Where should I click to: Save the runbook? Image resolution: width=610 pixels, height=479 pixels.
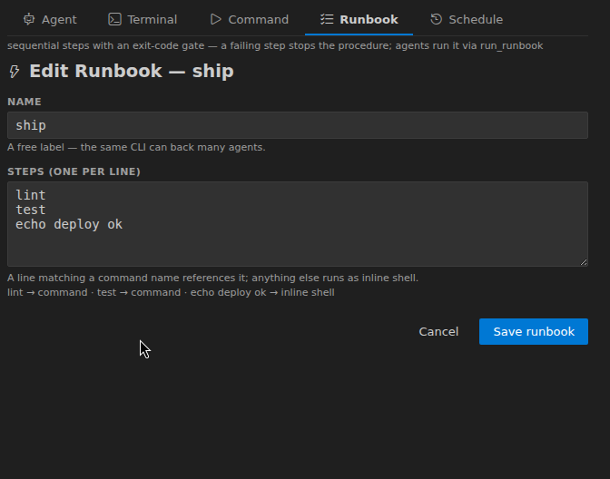(534, 332)
